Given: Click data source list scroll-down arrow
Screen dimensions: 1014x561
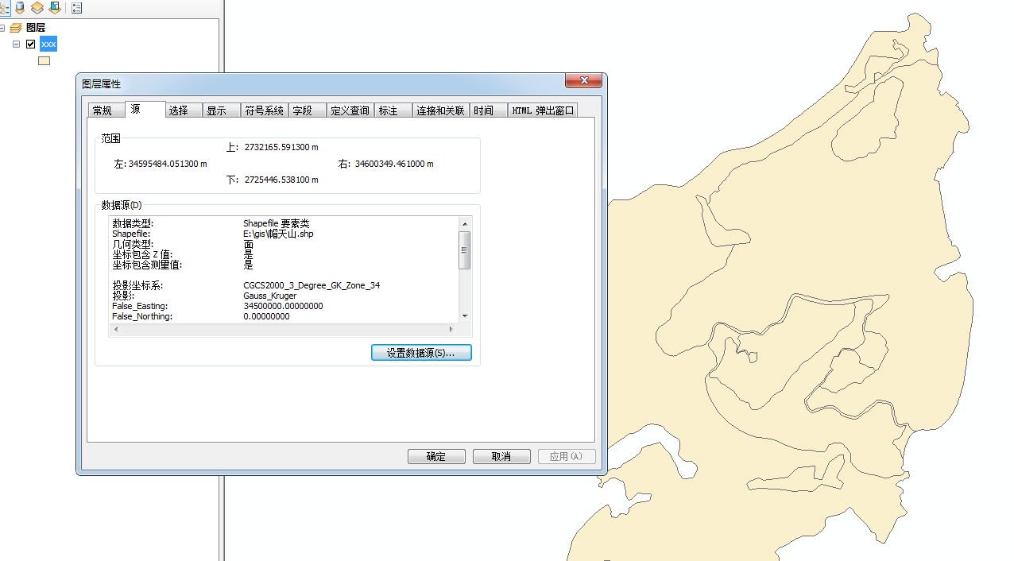Looking at the screenshot, I should [x=466, y=315].
